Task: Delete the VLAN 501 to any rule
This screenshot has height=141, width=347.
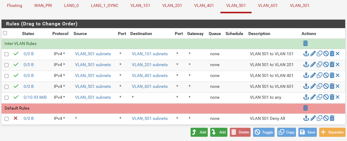Action: (x=332, y=98)
